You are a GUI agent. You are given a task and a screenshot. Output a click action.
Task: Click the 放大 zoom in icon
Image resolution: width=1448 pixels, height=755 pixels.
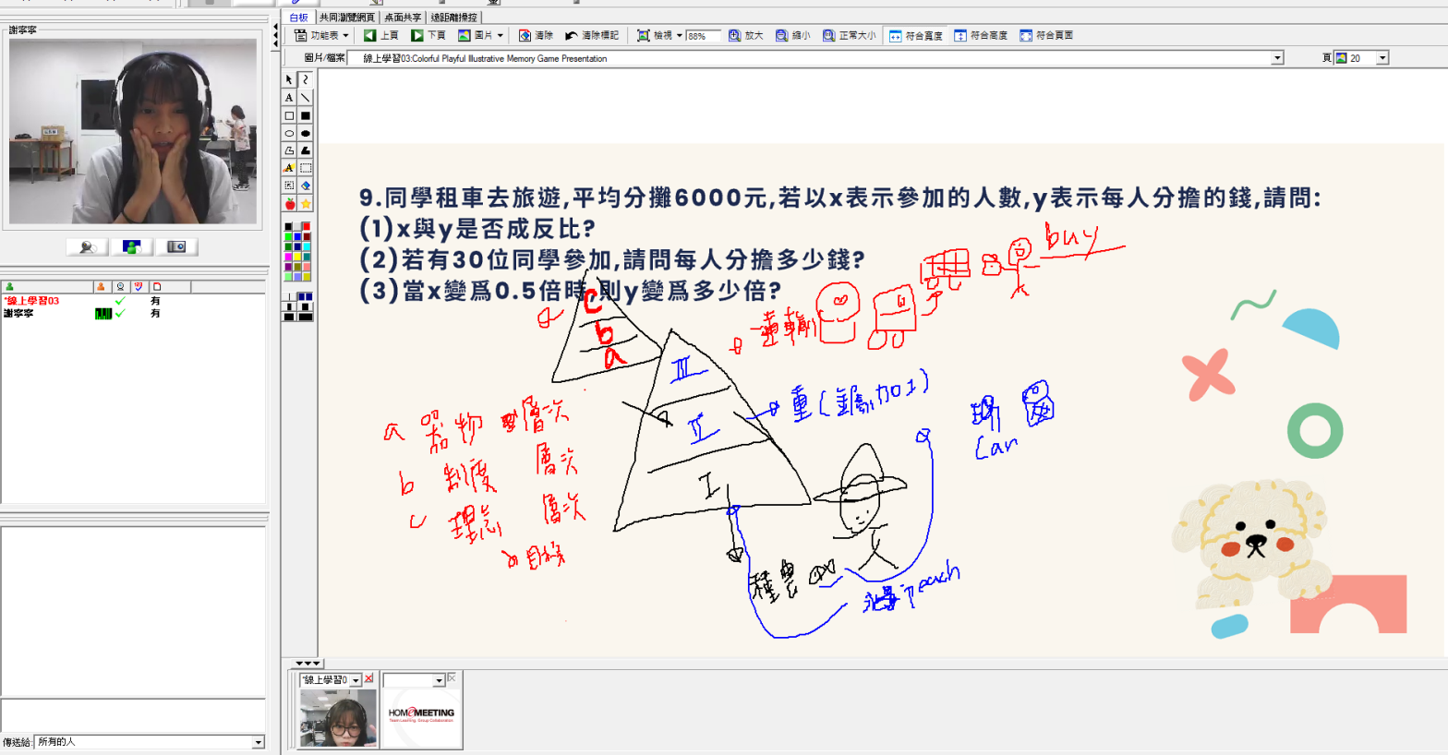click(745, 35)
